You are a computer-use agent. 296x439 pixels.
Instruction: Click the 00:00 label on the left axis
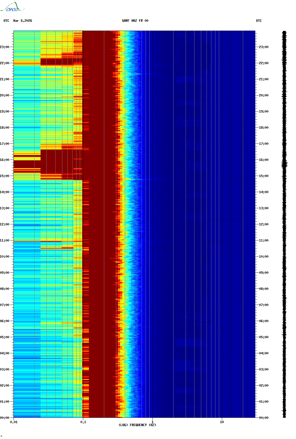(x=5, y=418)
